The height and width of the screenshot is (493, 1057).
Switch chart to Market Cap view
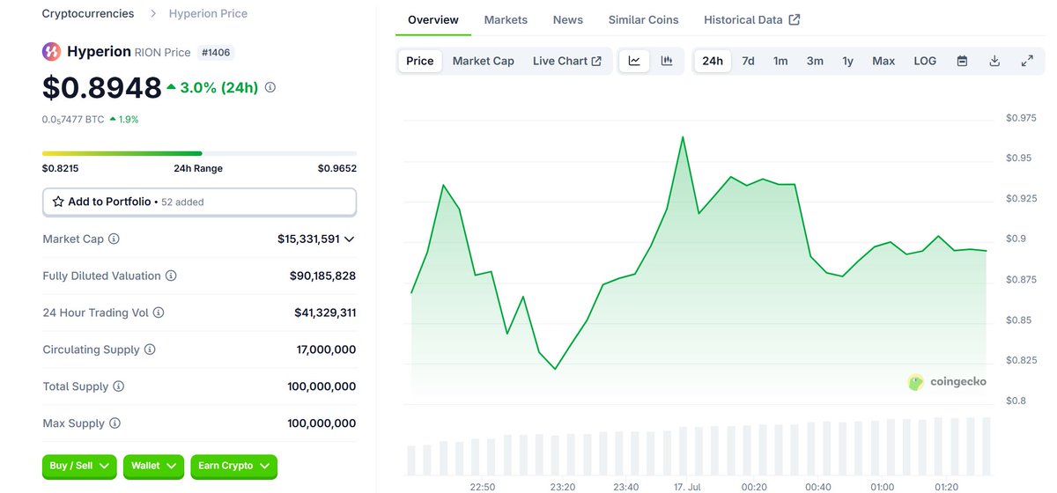click(483, 61)
